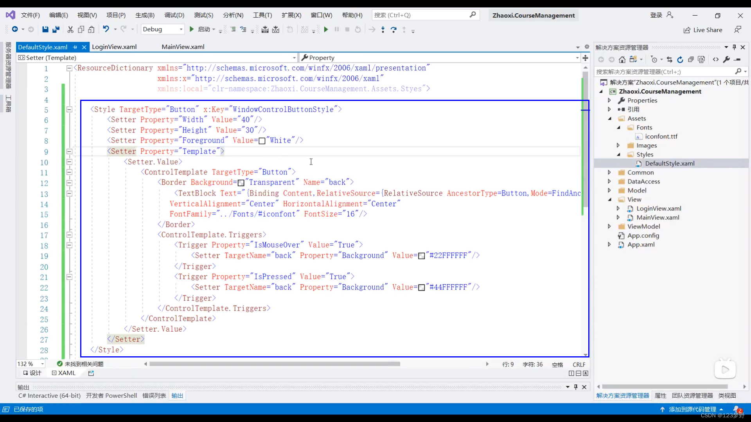Click the Step Over debug icon
751x422 pixels.
pyautogui.click(x=393, y=30)
